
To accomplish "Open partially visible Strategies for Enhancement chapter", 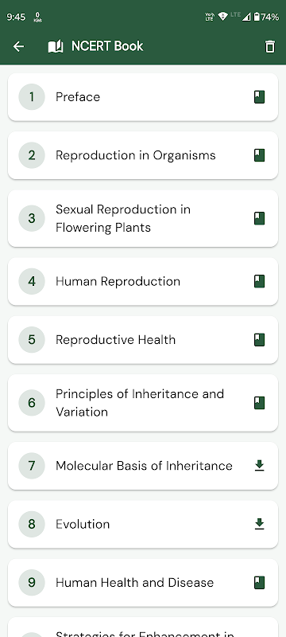I will tap(143, 627).
